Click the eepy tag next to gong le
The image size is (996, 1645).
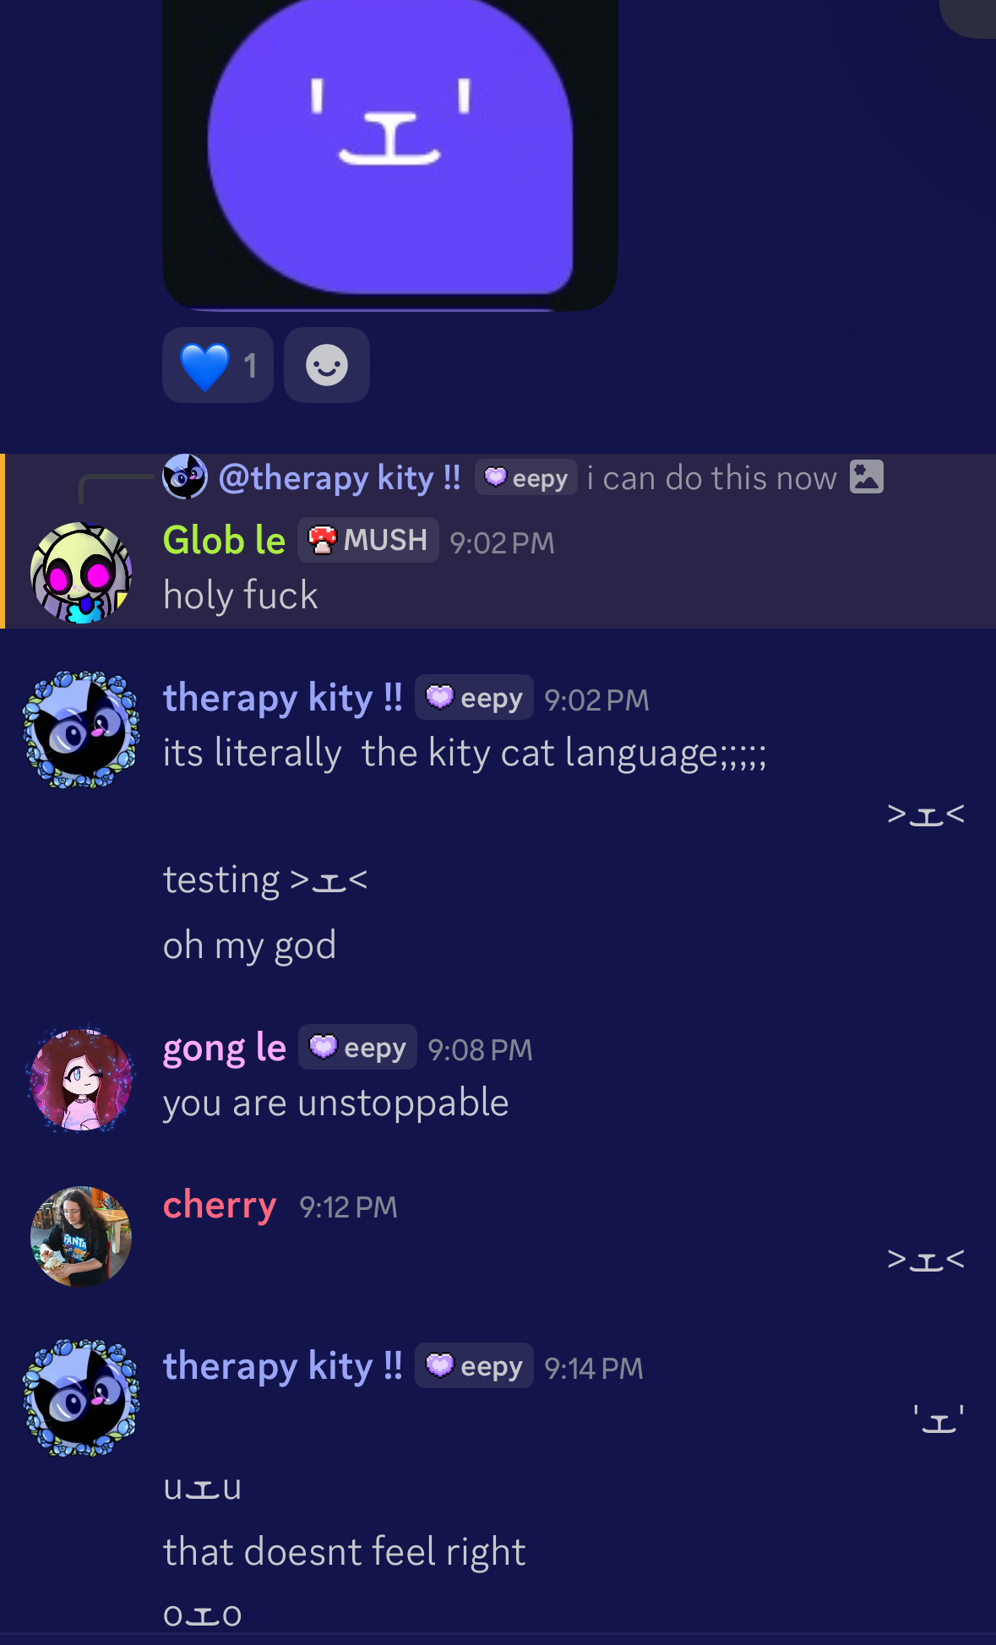click(x=357, y=1048)
